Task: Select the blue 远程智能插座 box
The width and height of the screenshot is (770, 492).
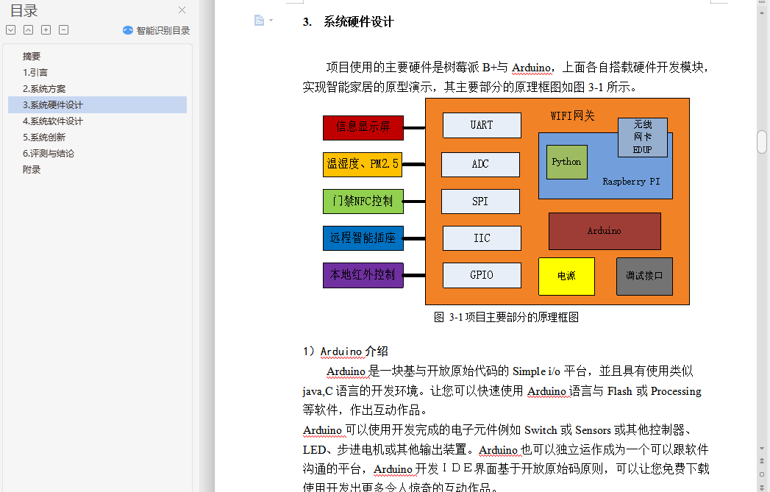Action: point(363,238)
